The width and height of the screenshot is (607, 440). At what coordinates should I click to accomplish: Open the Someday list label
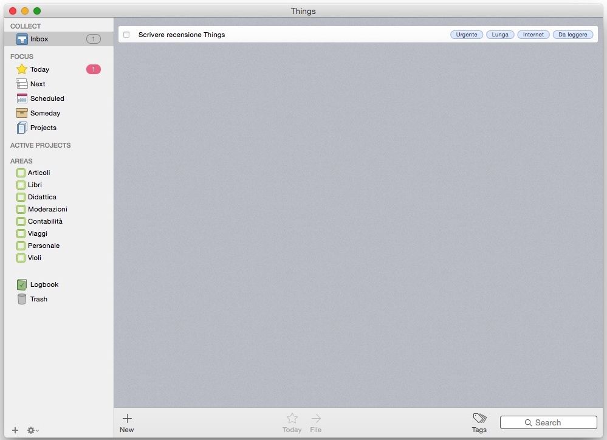tap(46, 113)
